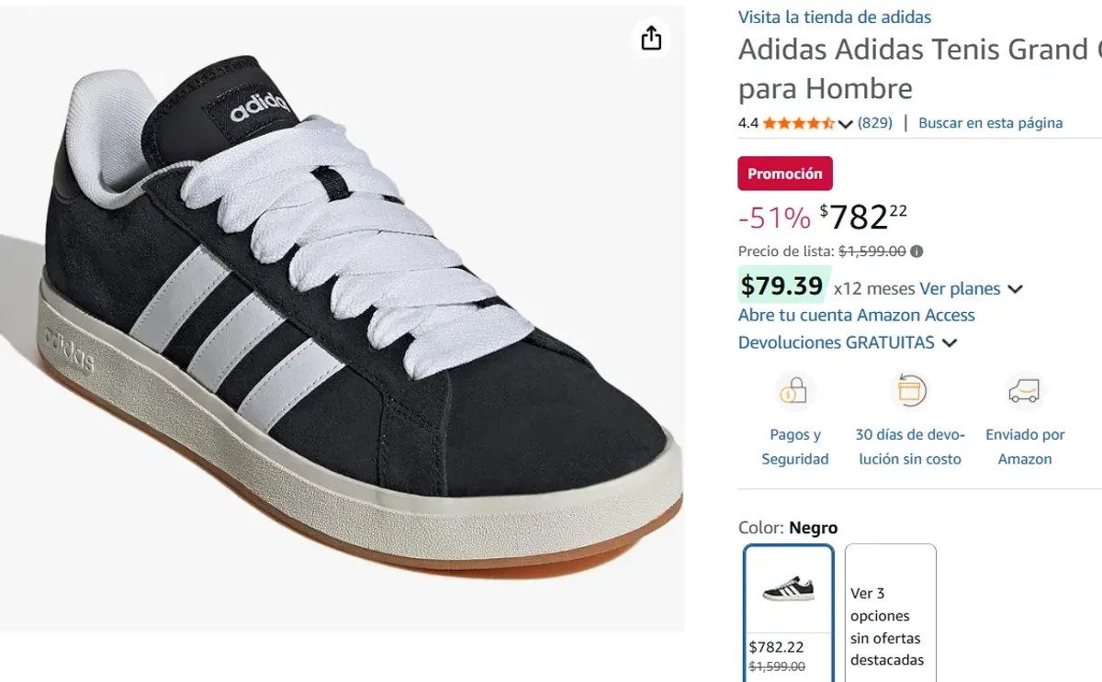Image resolution: width=1102 pixels, height=682 pixels.
Task: Click the 4.4 star rating stars
Action: [796, 122]
